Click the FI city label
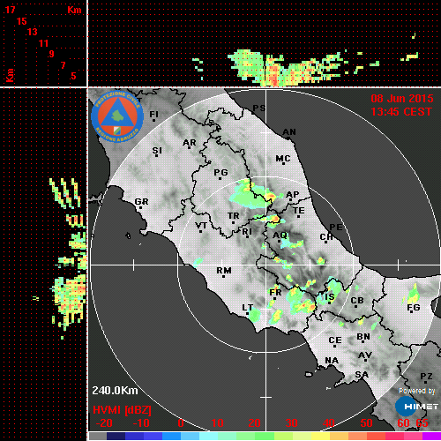 (154, 114)
